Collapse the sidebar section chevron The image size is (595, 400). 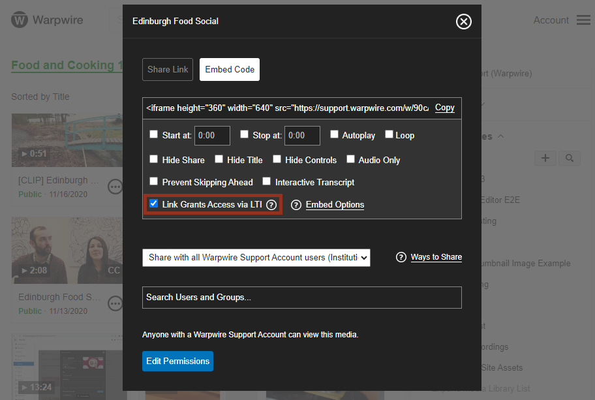point(501,136)
